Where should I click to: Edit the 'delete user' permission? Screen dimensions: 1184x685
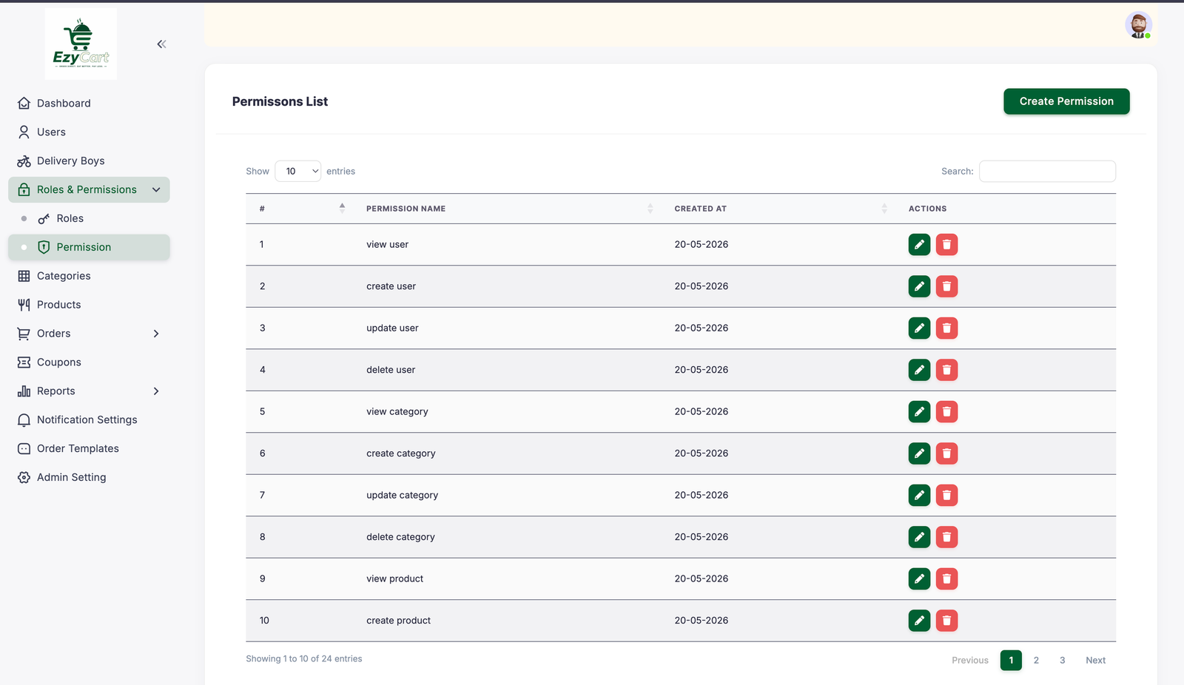point(919,370)
